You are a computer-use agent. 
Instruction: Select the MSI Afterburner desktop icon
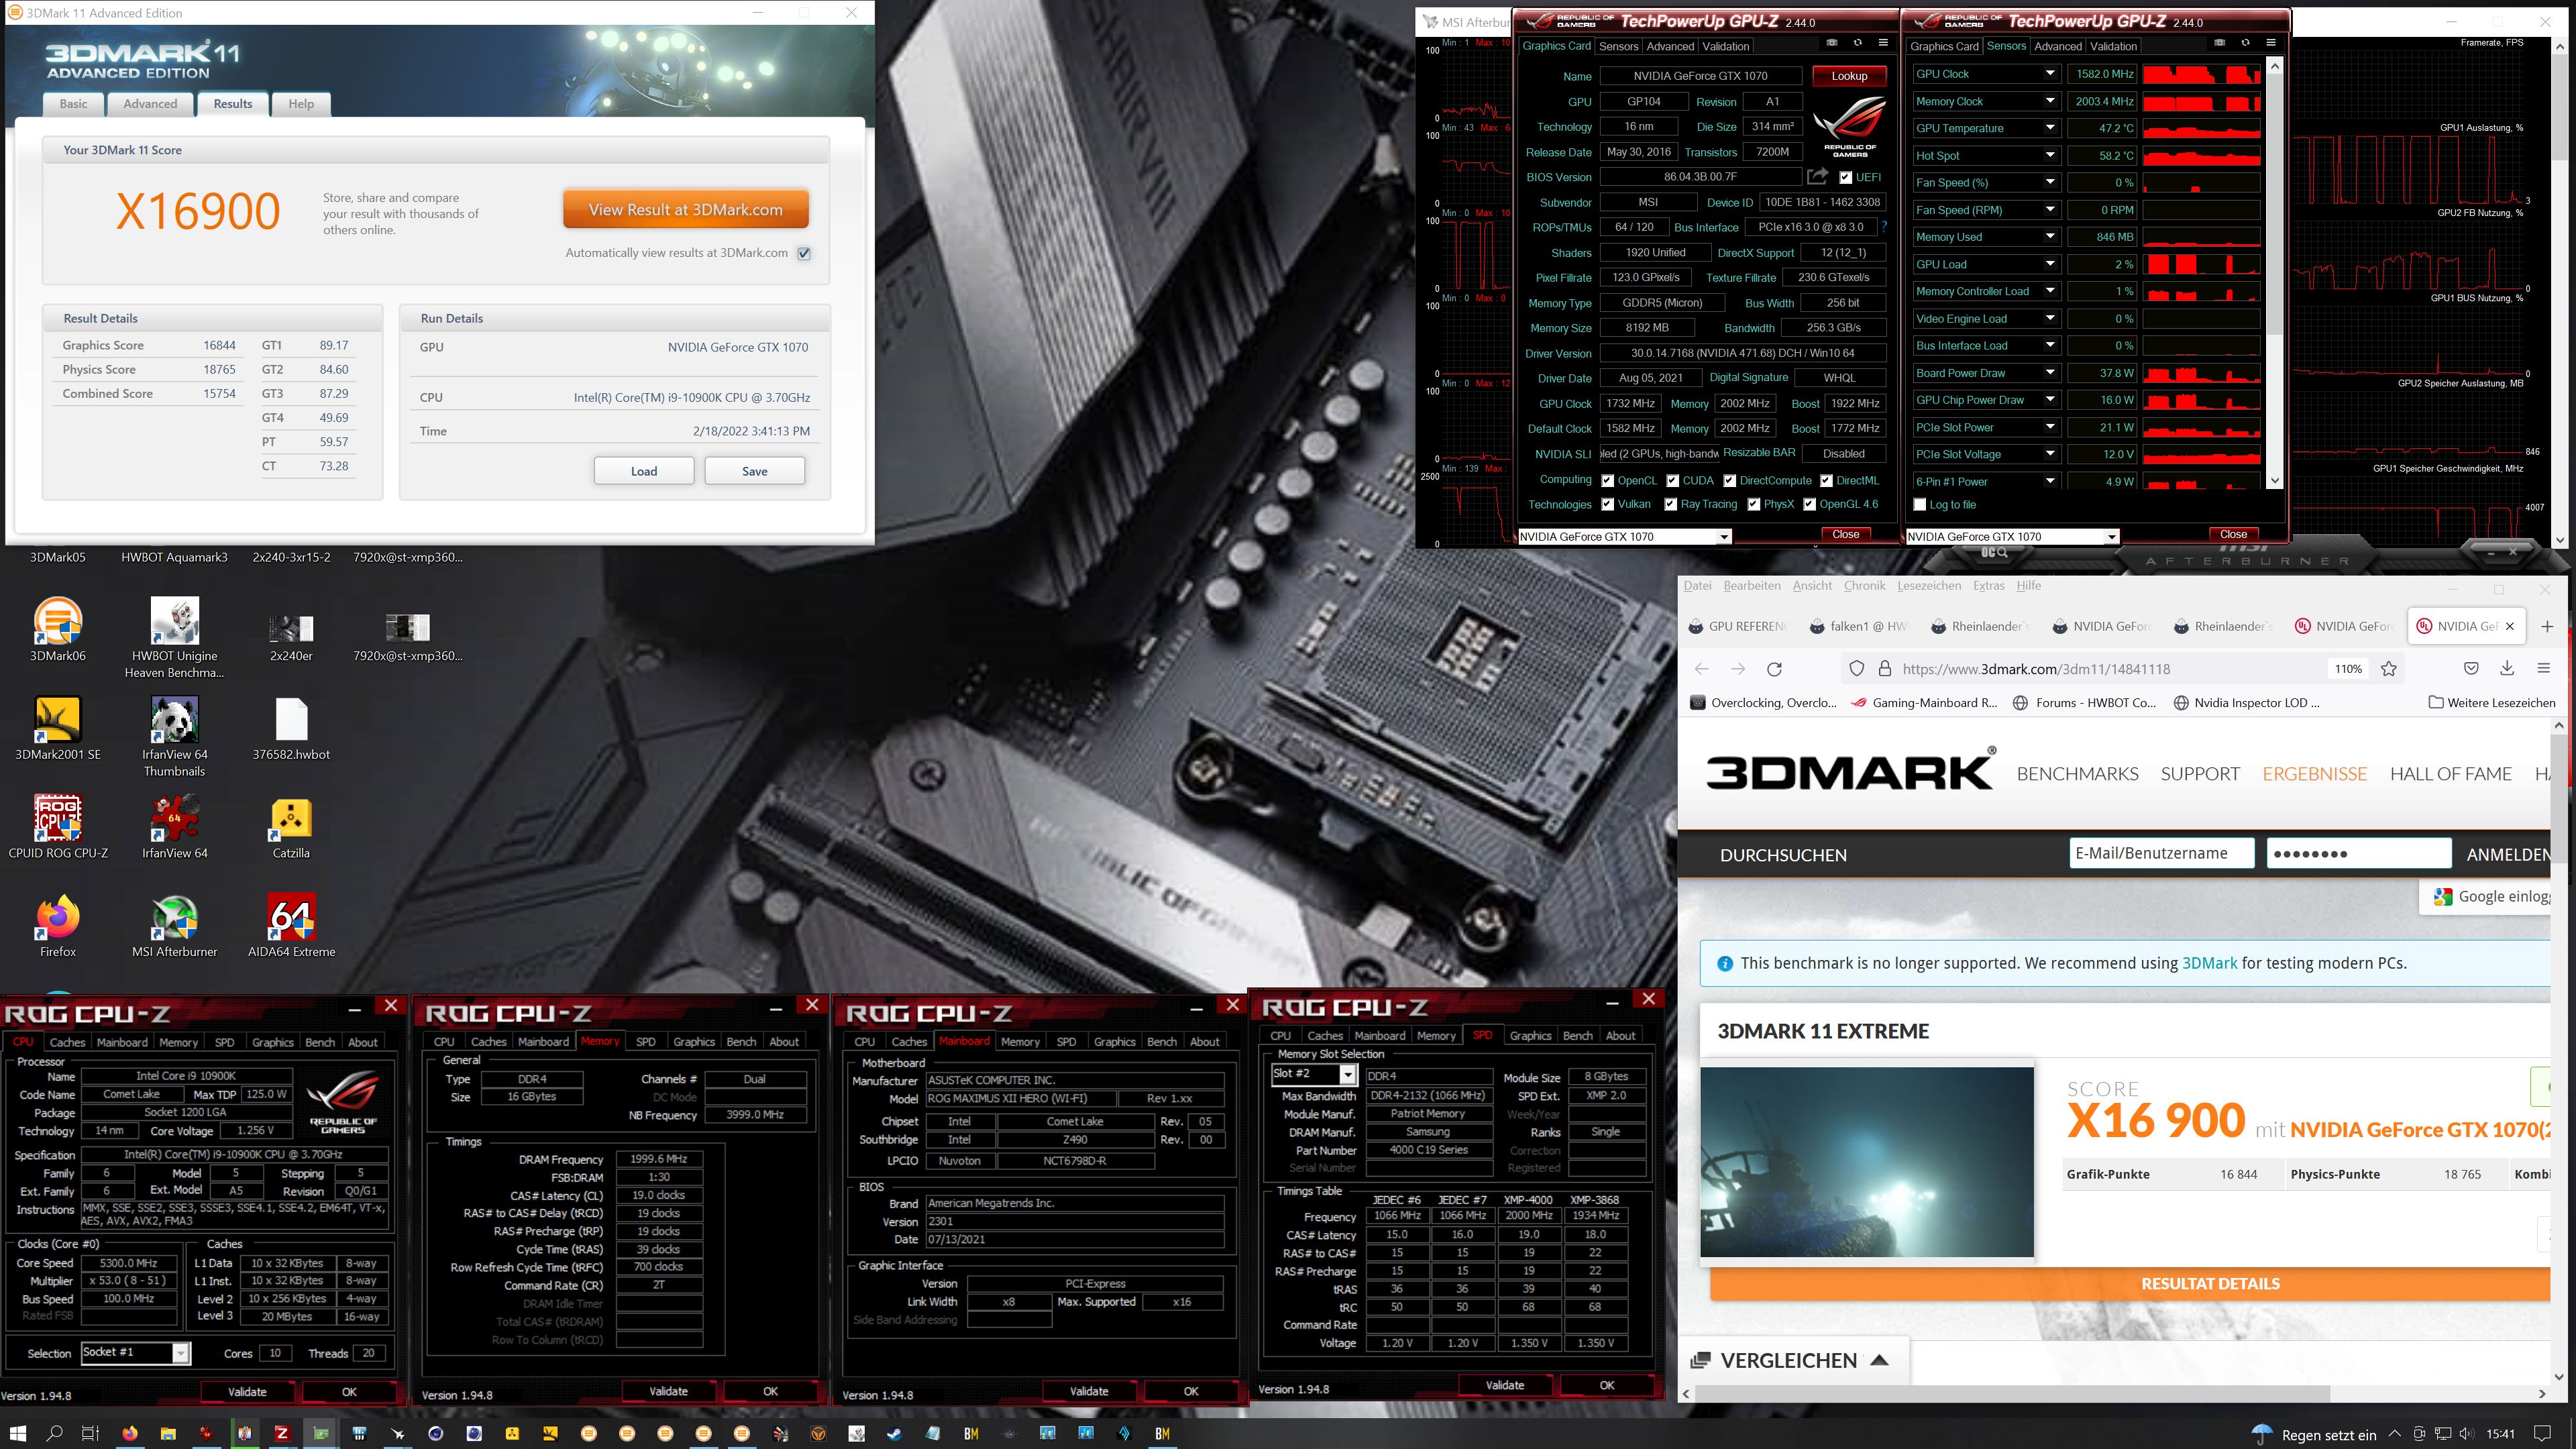coord(175,926)
